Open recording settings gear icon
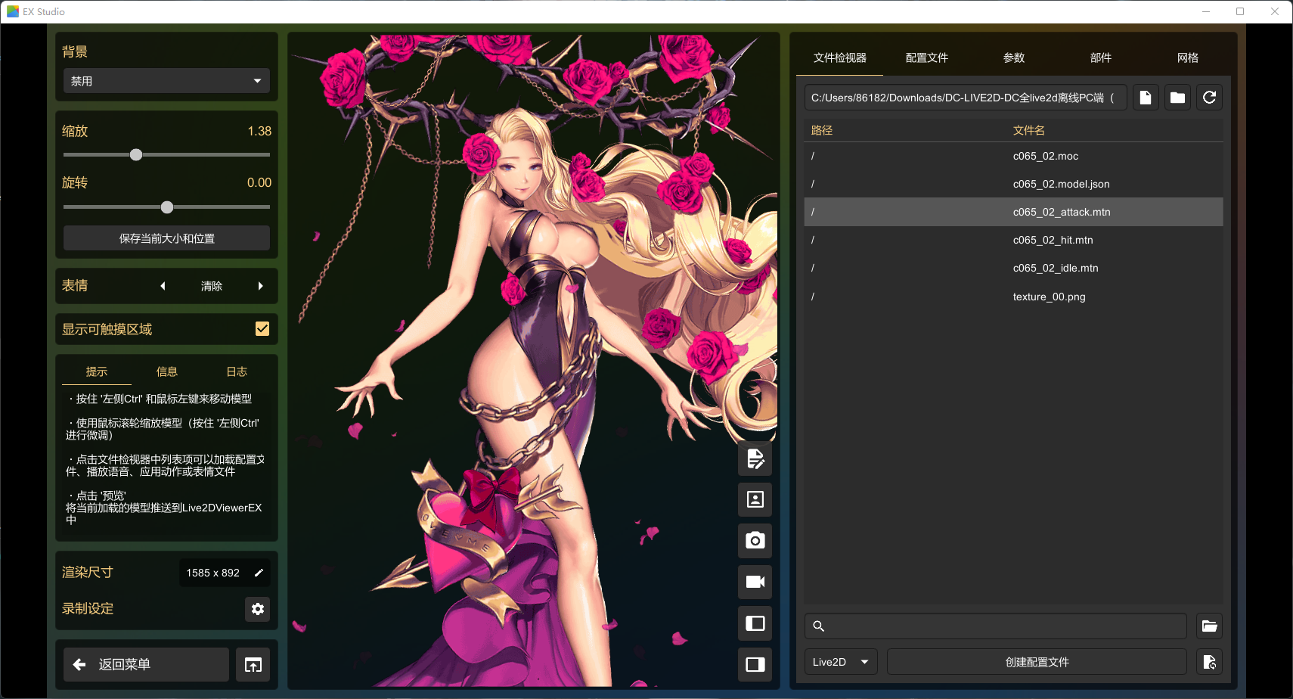The width and height of the screenshot is (1293, 699). [x=258, y=609]
